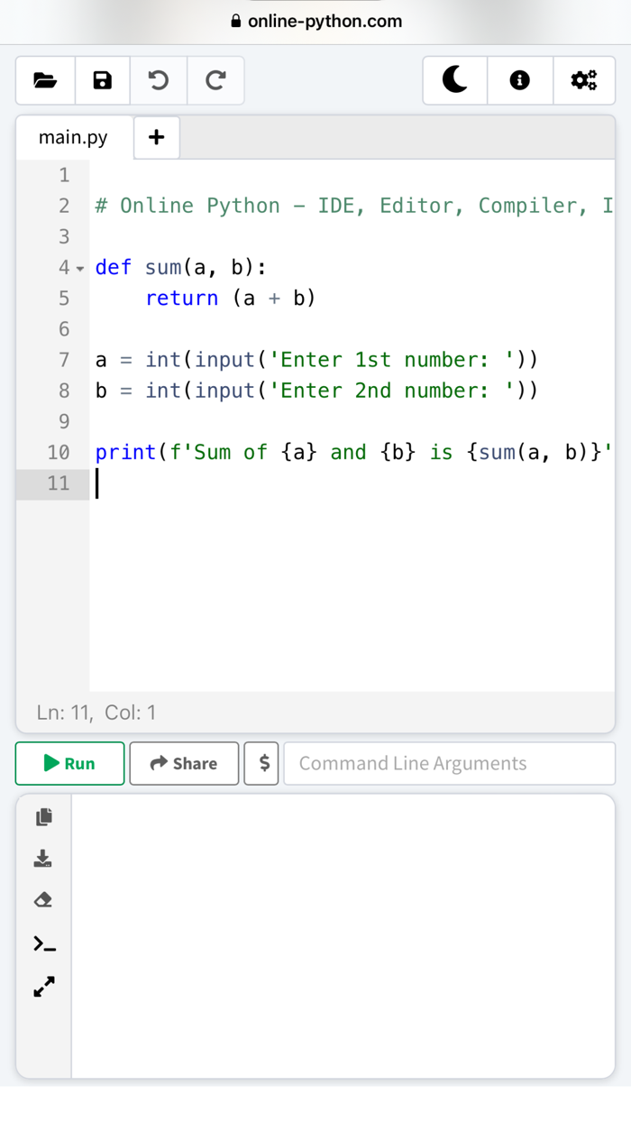Switch to the main.py tab

72,137
